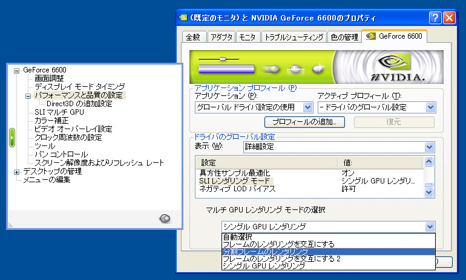
Task: Open the アクティブ プロフィール dropdown
Action: coord(431,107)
